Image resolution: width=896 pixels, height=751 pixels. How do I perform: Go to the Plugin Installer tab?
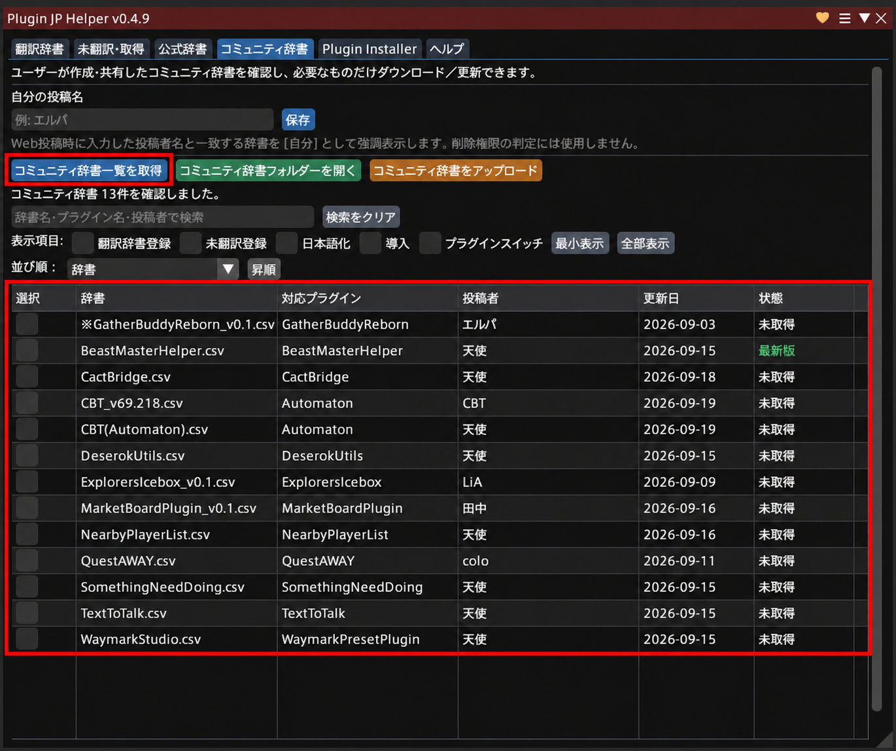tap(370, 49)
